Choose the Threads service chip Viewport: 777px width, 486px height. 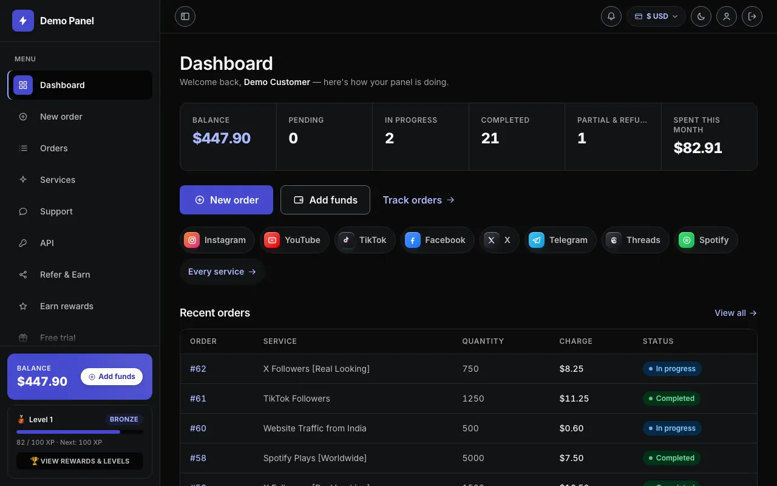click(x=636, y=240)
